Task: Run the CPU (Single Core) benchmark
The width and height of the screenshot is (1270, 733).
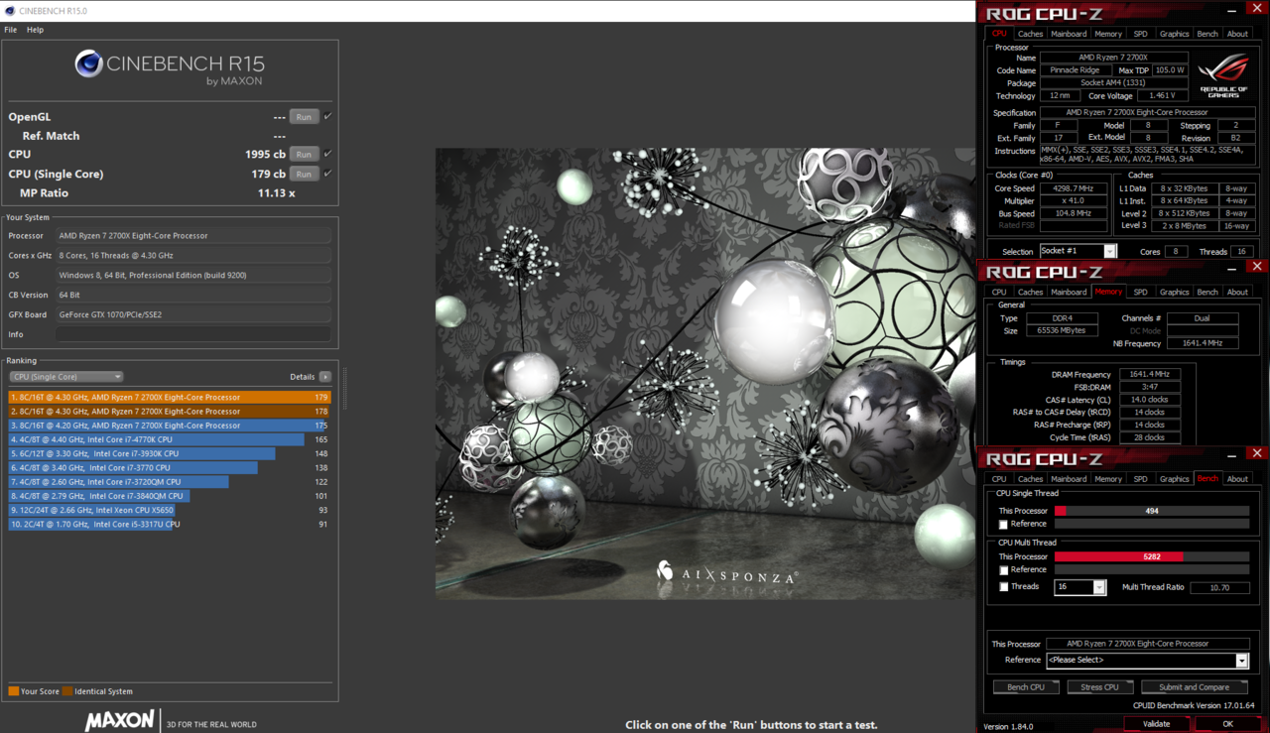Action: 304,174
